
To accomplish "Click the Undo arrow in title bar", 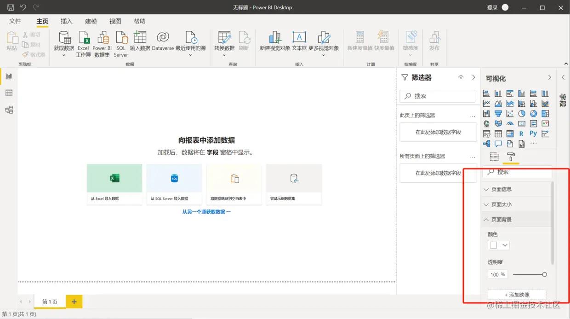I will coord(23,7).
